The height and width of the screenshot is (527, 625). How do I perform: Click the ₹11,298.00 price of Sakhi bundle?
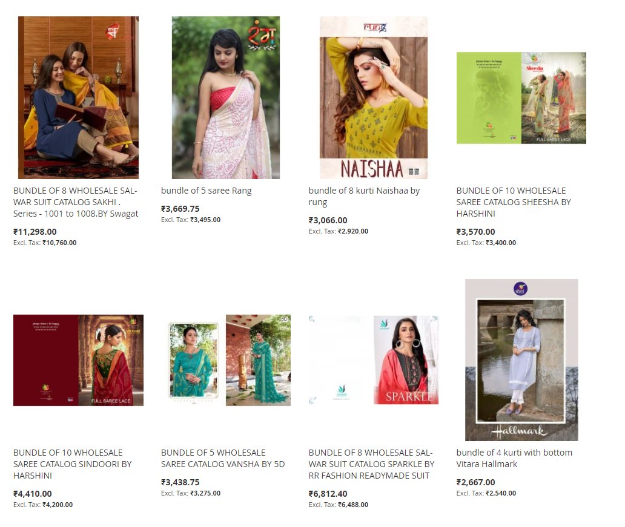pos(35,232)
